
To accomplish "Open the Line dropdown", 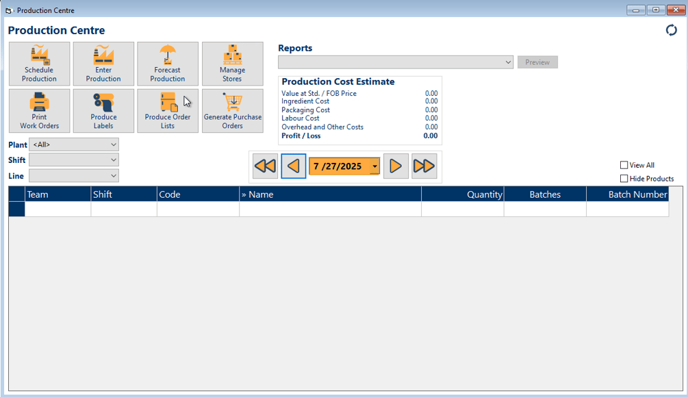I will [74, 176].
